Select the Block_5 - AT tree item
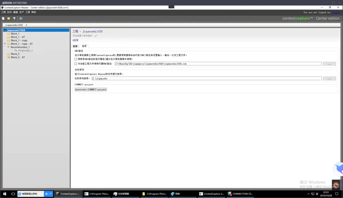This screenshot has width=343, height=198. [18, 57]
